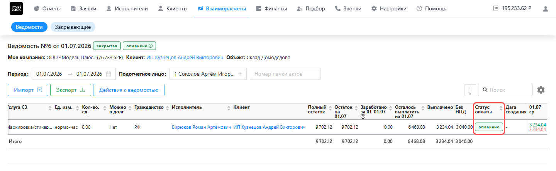This screenshot has height=171, width=556.
Task: Open Звонки section
Action: coord(348,8)
